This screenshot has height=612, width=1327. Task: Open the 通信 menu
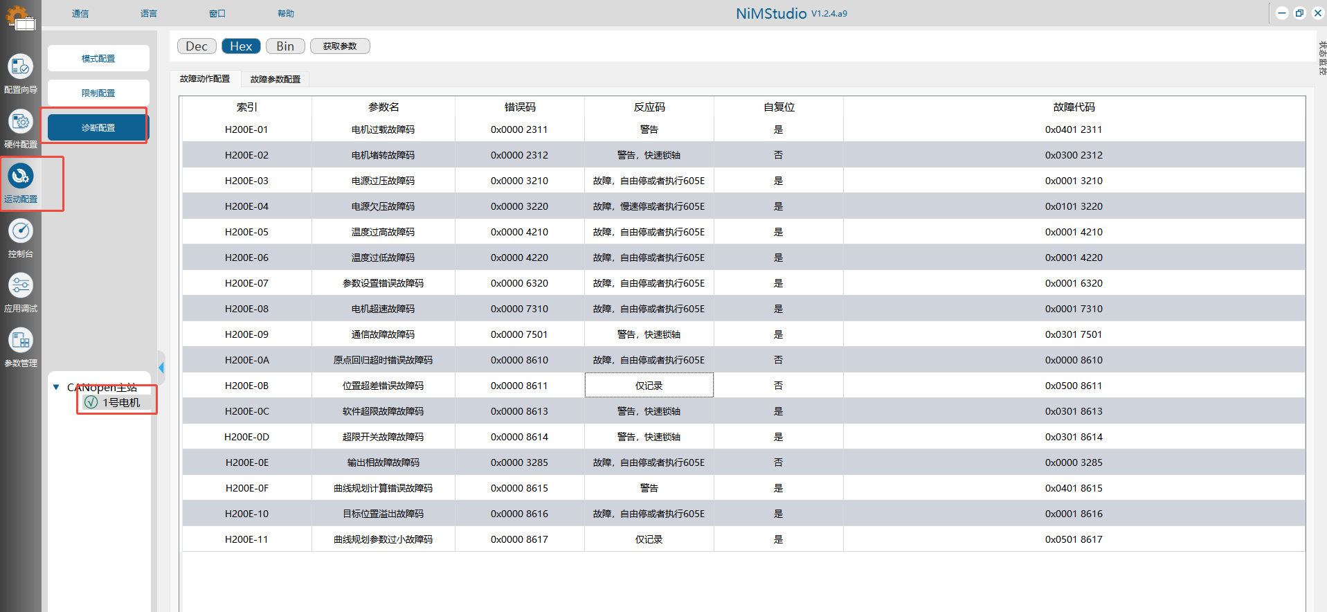coord(80,13)
